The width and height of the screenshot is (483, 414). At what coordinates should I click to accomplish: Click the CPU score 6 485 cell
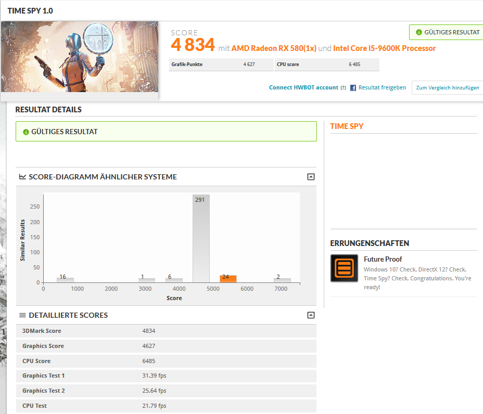point(327,64)
